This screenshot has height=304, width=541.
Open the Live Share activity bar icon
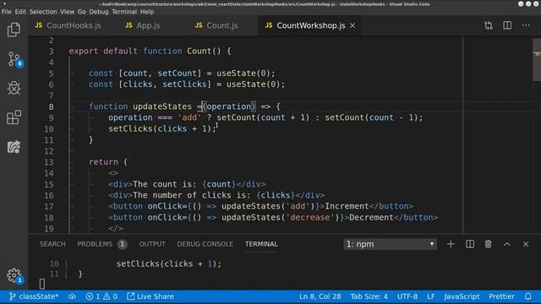tap(14, 147)
